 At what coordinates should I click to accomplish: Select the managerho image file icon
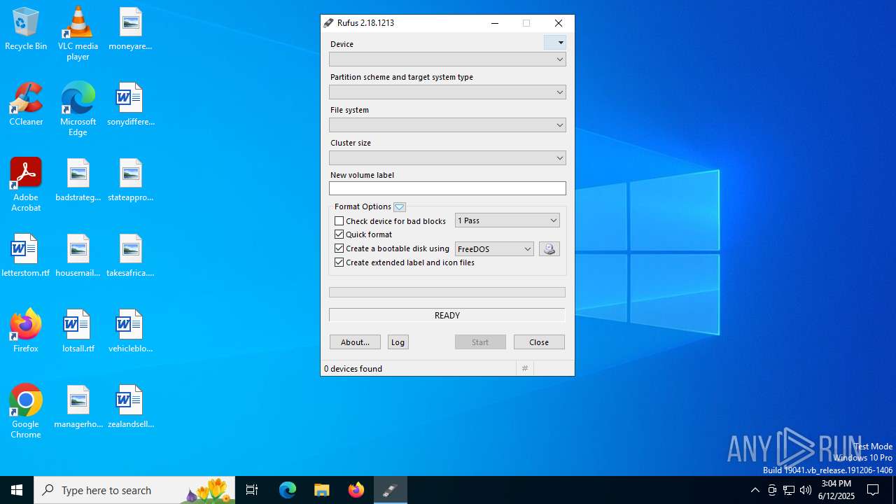[78, 407]
